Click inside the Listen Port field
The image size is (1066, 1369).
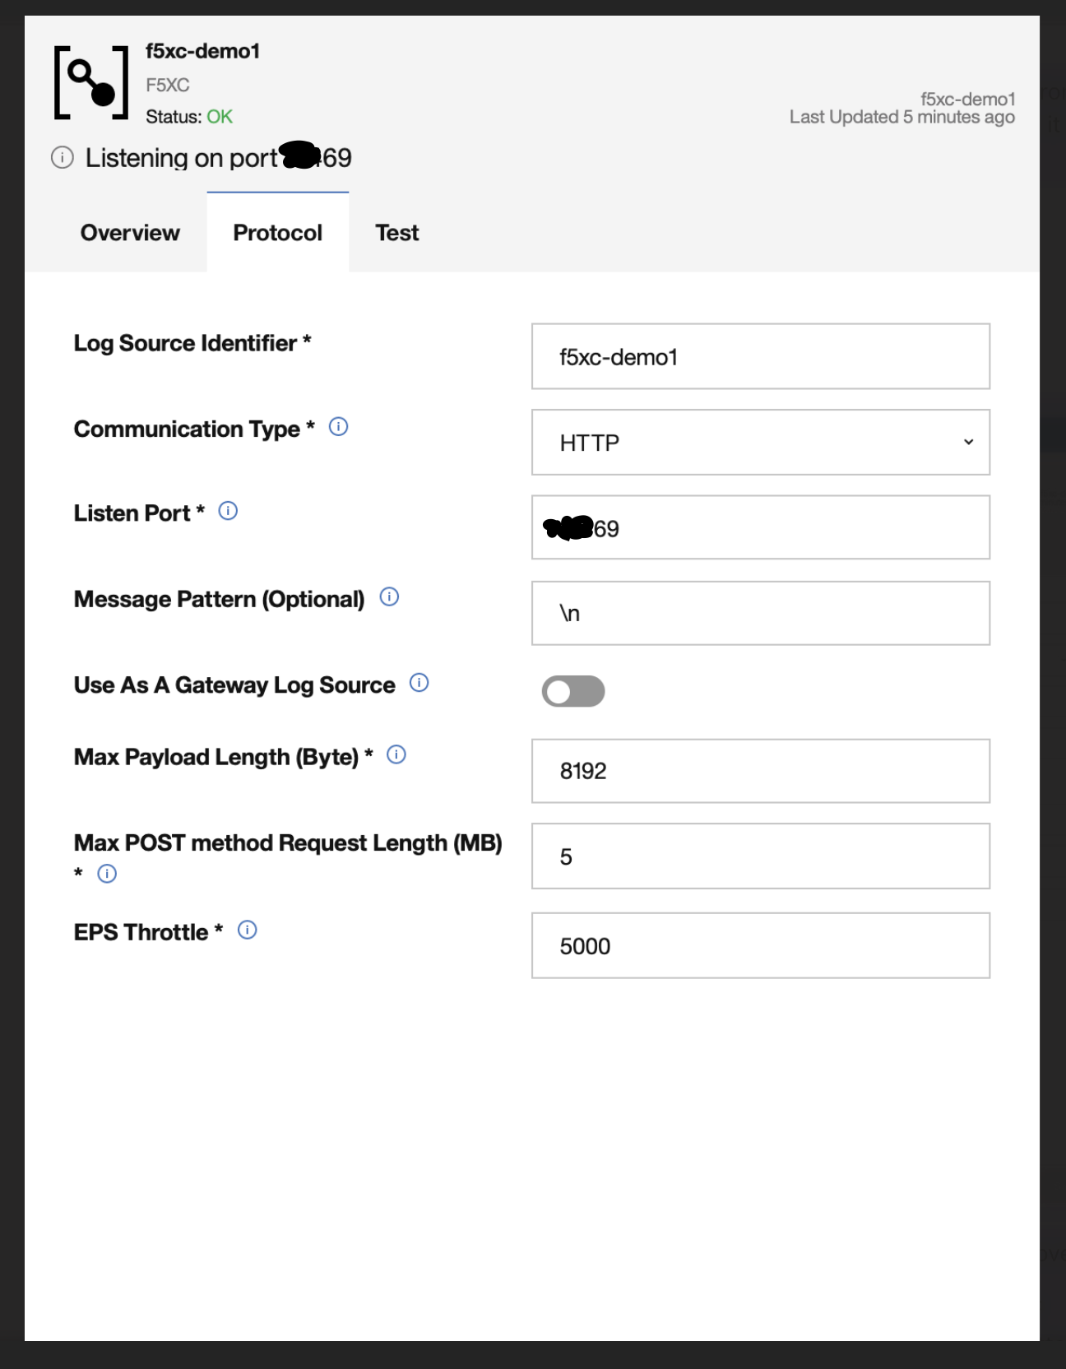pyautogui.click(x=760, y=527)
